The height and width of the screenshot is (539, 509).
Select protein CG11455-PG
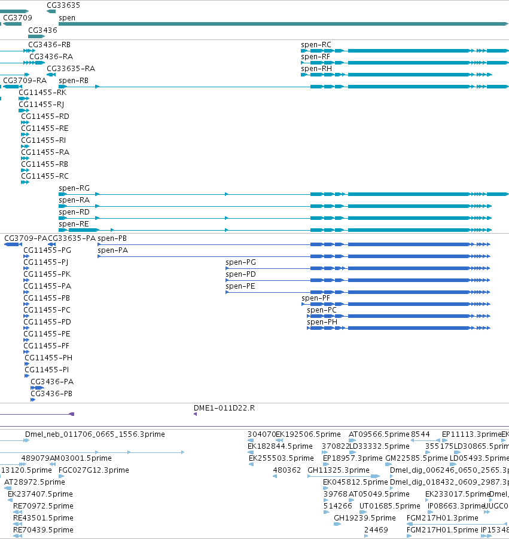[47, 250]
